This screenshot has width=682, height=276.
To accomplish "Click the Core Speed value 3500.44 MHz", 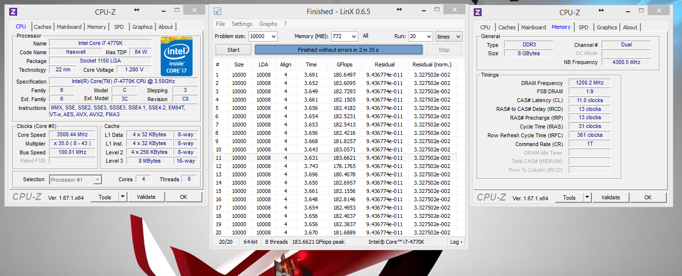I will coord(73,135).
